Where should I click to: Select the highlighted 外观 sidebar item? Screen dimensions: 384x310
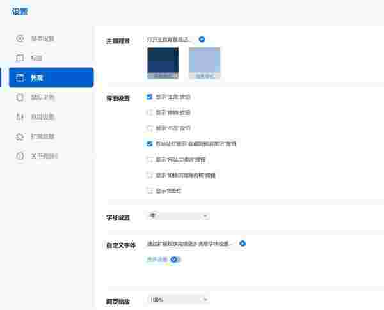(51, 77)
